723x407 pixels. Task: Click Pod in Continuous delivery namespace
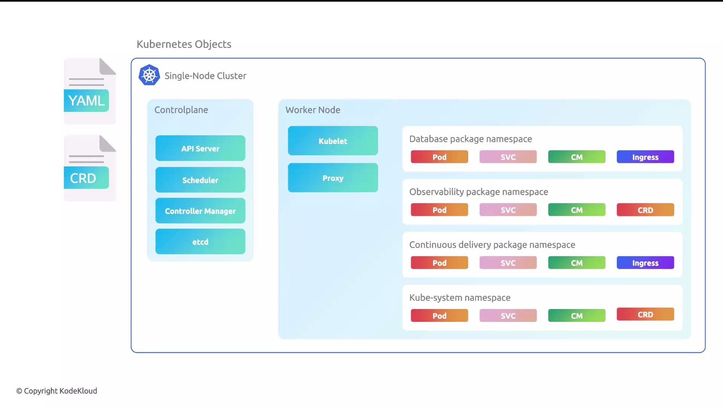[439, 263]
